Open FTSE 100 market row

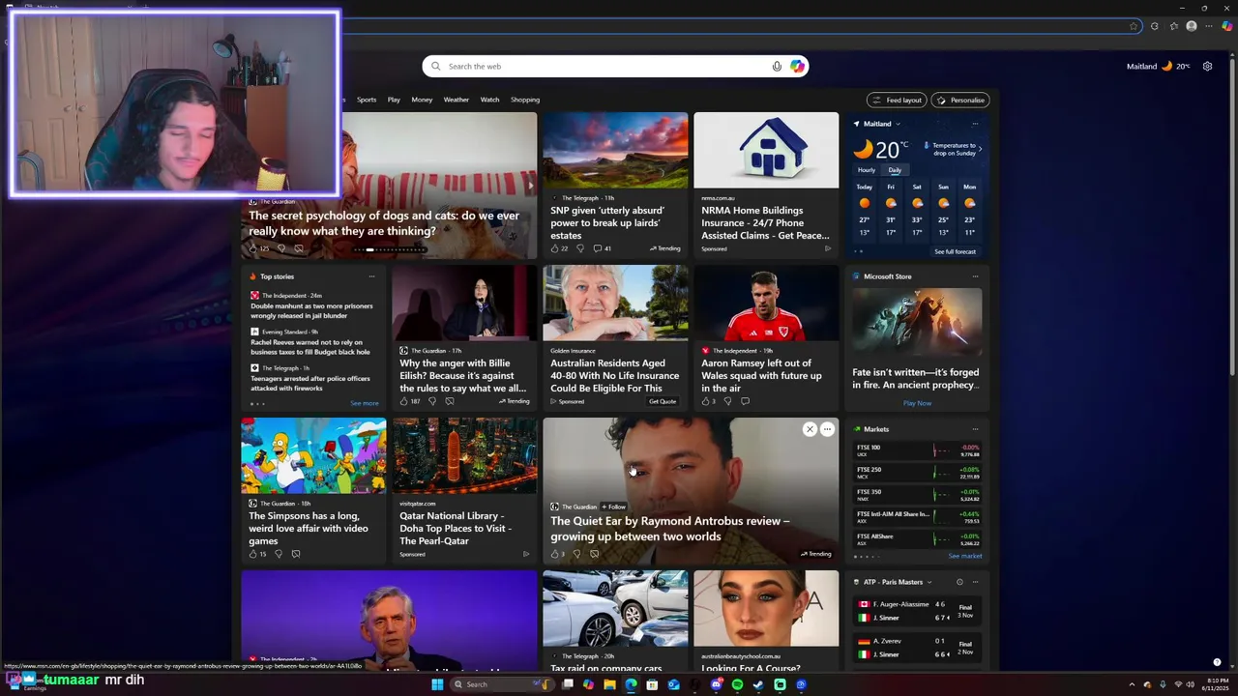click(917, 450)
